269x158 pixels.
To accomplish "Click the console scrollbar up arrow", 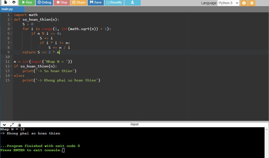I will point(266,130).
